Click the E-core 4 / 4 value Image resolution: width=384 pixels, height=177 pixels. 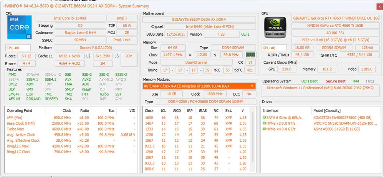click(x=26, y=64)
